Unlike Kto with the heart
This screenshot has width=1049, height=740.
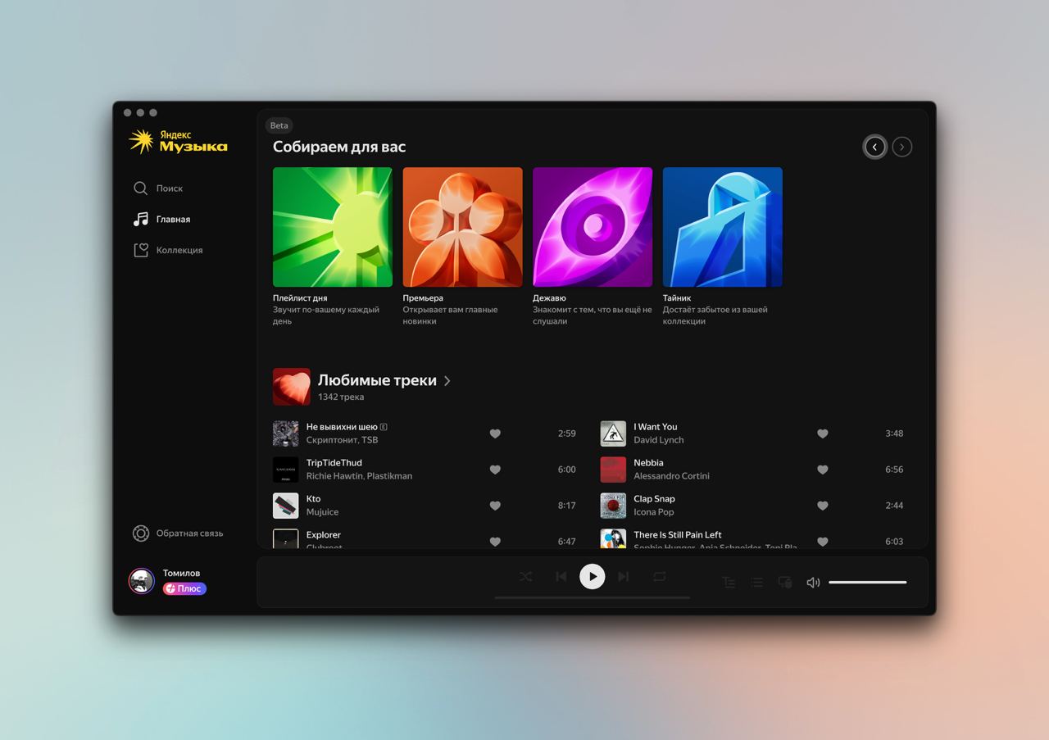point(495,506)
